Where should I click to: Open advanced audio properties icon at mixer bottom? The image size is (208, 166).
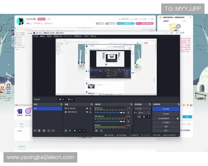(96, 131)
